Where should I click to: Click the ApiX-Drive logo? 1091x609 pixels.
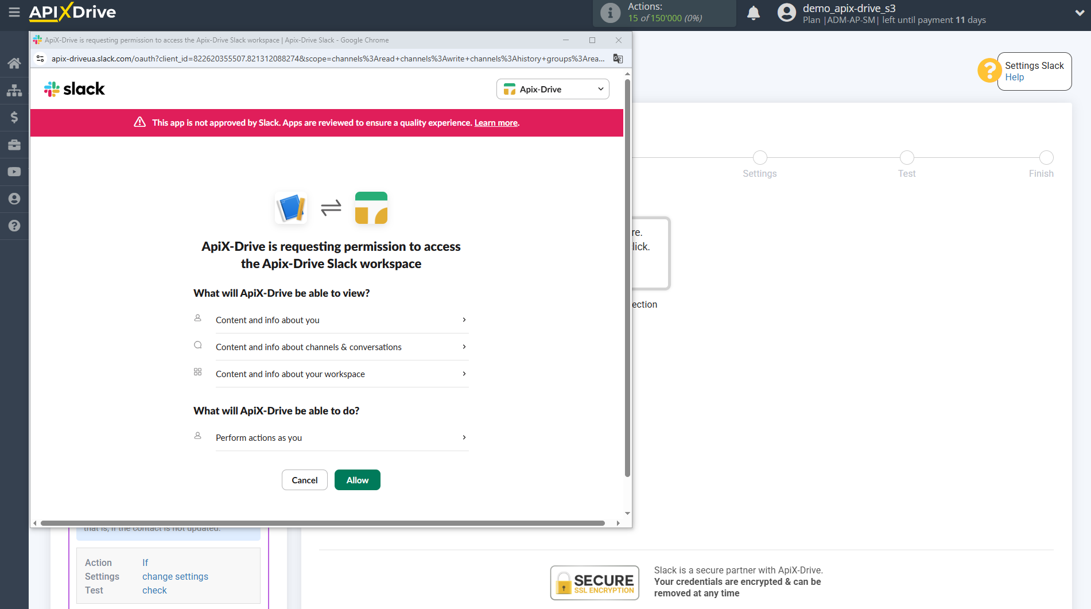(x=72, y=12)
